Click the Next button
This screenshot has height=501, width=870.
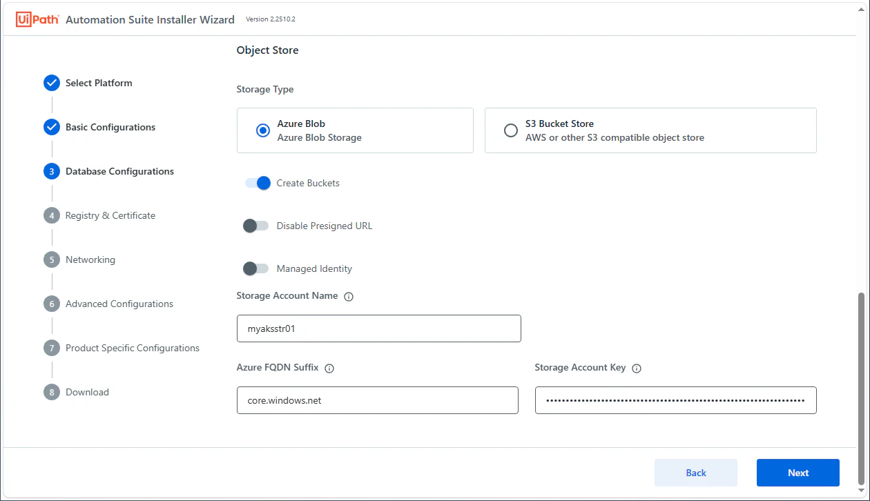pyautogui.click(x=798, y=473)
